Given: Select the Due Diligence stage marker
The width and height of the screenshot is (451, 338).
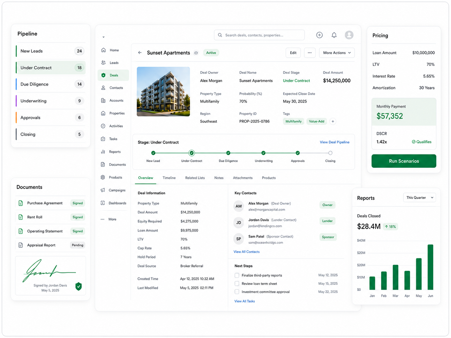Looking at the screenshot, I should click(x=228, y=153).
